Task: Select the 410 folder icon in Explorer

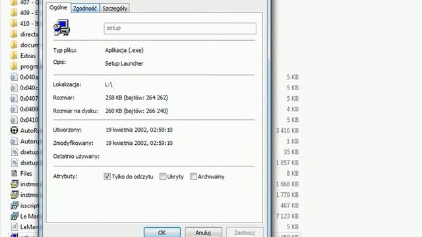Action: 14,24
